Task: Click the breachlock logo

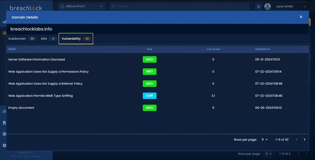Action: (26, 8)
